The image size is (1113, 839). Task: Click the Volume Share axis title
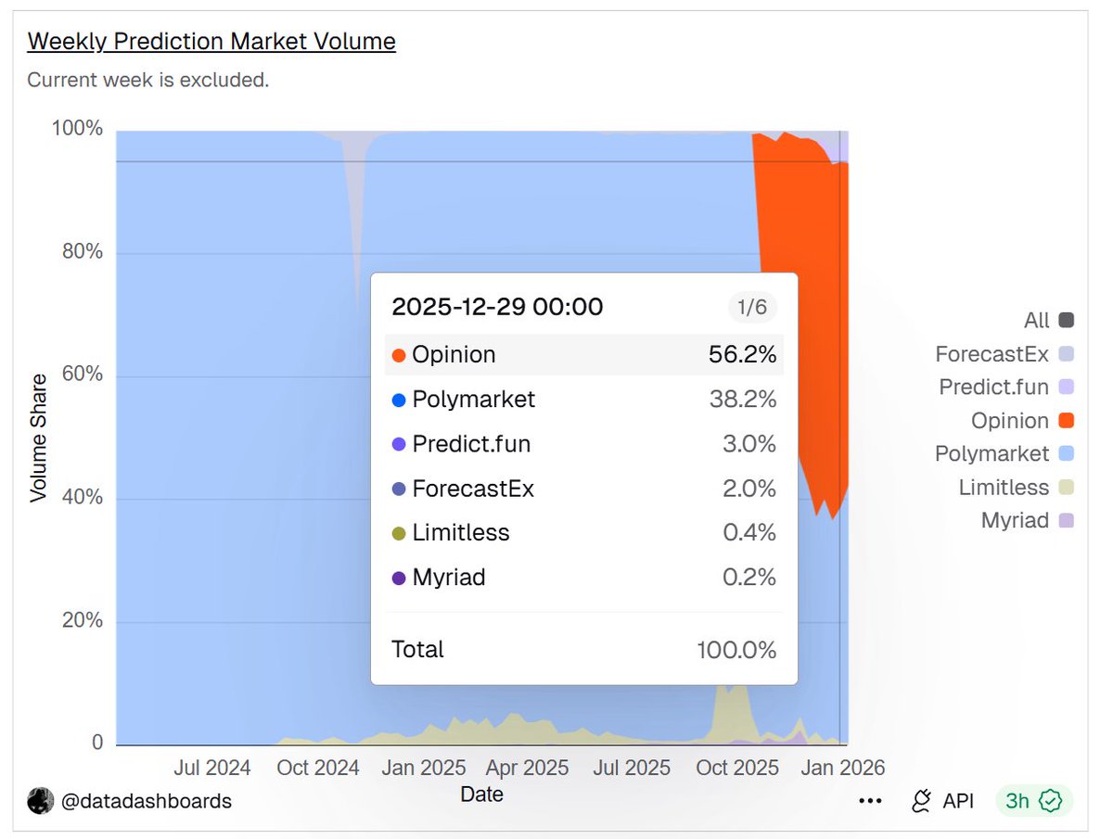coord(38,438)
